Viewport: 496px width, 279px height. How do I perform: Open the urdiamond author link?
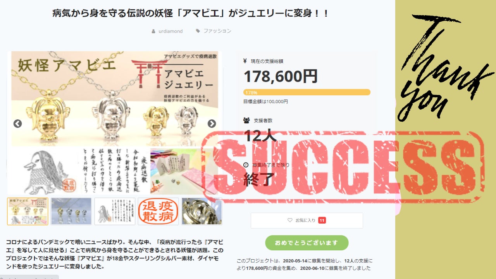170,31
